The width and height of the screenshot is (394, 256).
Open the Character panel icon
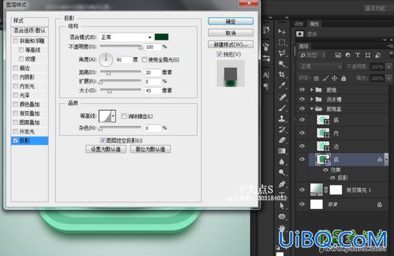click(266, 75)
